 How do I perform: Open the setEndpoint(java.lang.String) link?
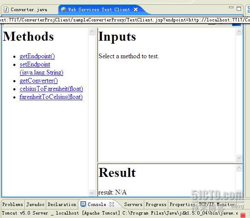pos(42,69)
